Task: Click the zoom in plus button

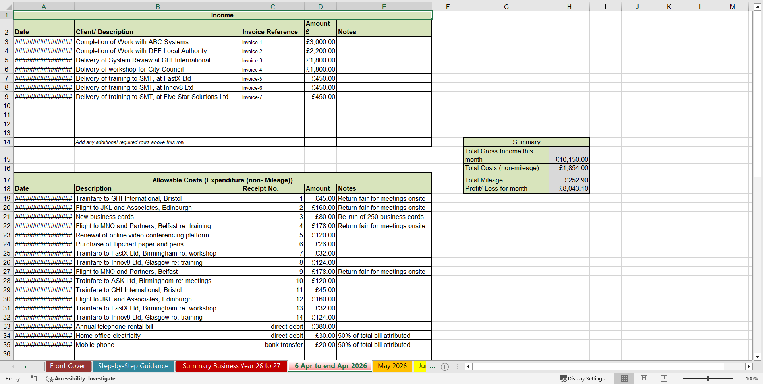Action: (x=737, y=378)
